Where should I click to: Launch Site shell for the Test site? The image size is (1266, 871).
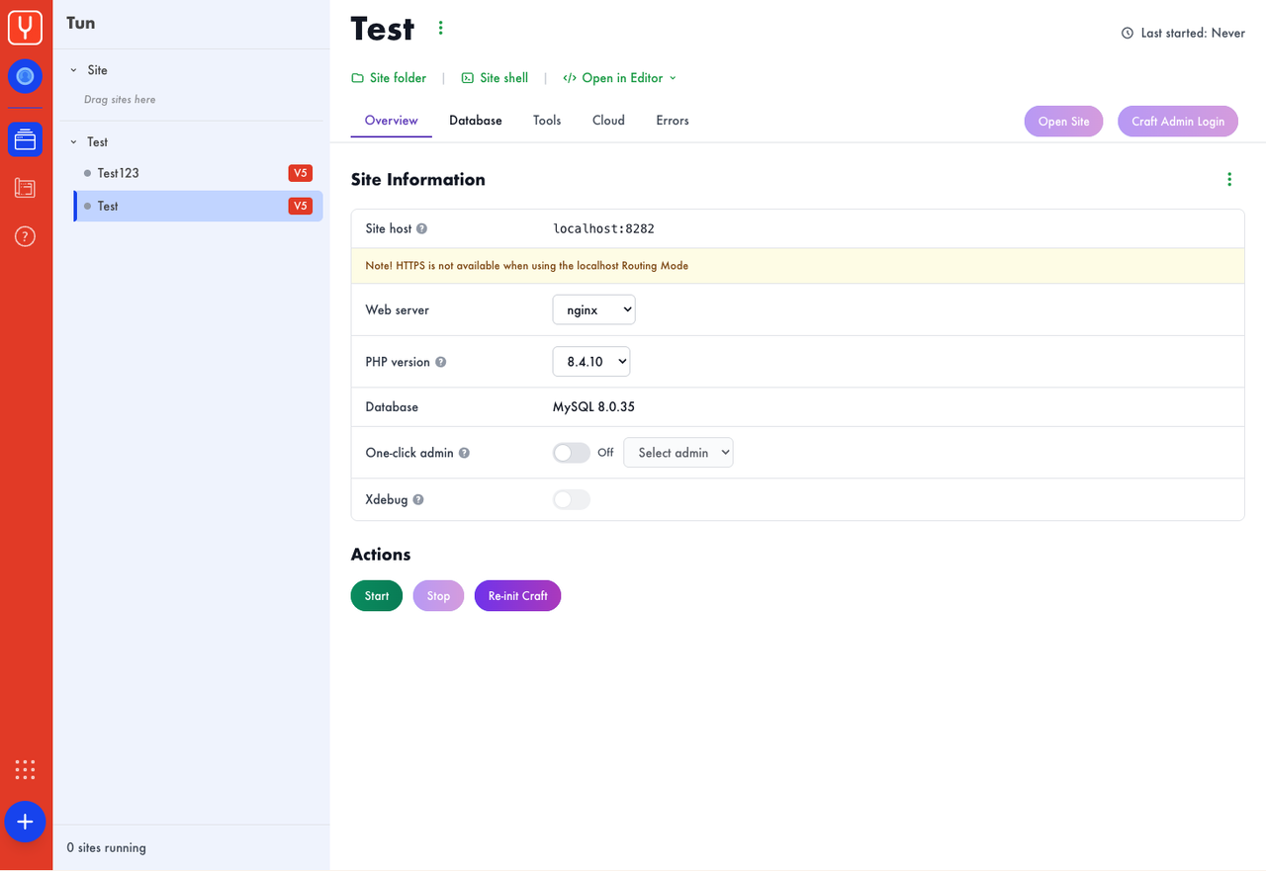coord(495,77)
